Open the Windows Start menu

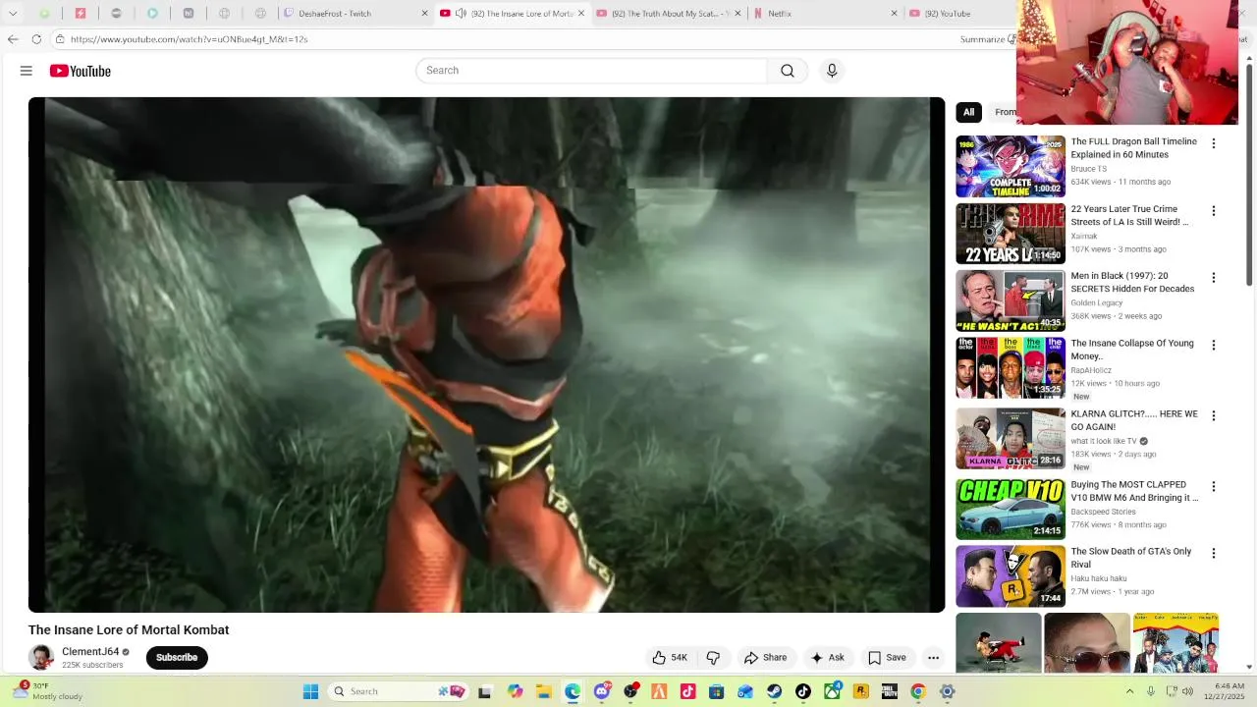(x=310, y=691)
